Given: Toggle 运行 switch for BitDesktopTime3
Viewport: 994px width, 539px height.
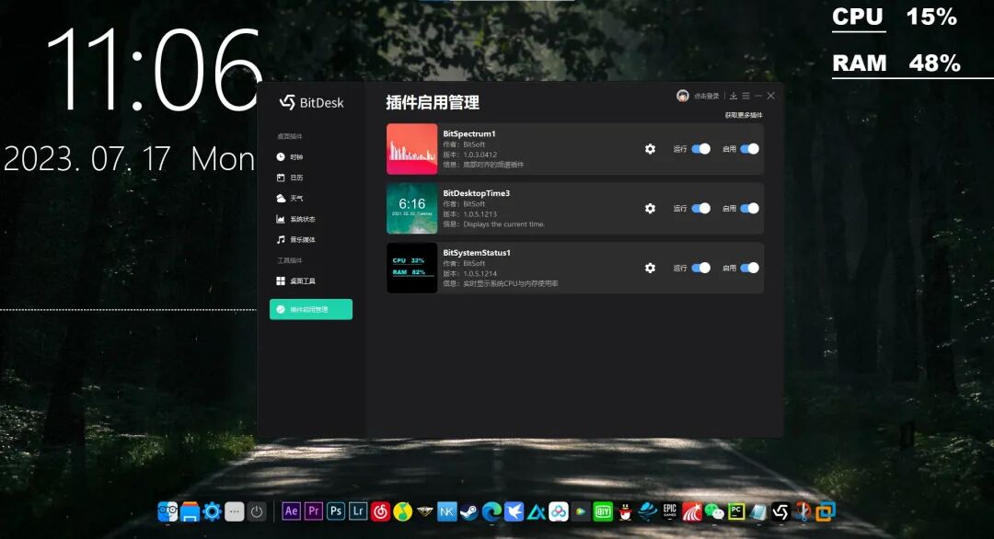Looking at the screenshot, I should coord(700,209).
